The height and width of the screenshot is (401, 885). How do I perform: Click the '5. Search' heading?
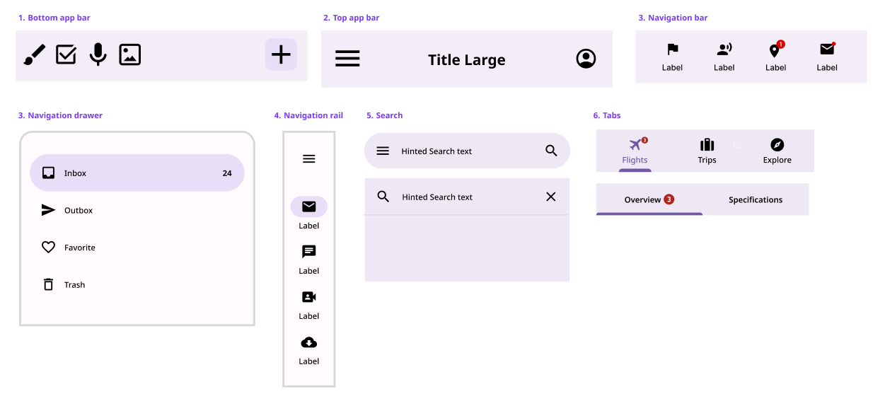(385, 115)
